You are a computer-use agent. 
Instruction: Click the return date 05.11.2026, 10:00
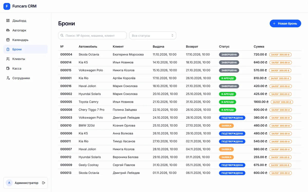coord(198,165)
